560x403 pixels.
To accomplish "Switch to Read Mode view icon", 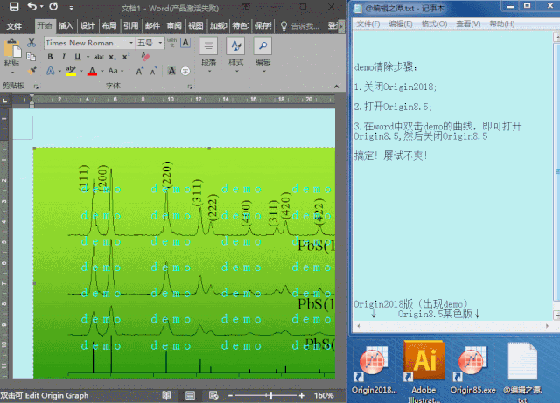I will [166, 395].
